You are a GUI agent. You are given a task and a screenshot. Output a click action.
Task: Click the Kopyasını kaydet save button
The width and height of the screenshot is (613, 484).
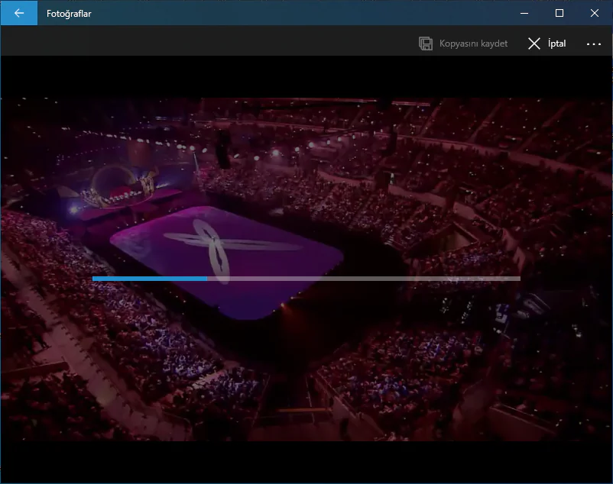pos(463,44)
